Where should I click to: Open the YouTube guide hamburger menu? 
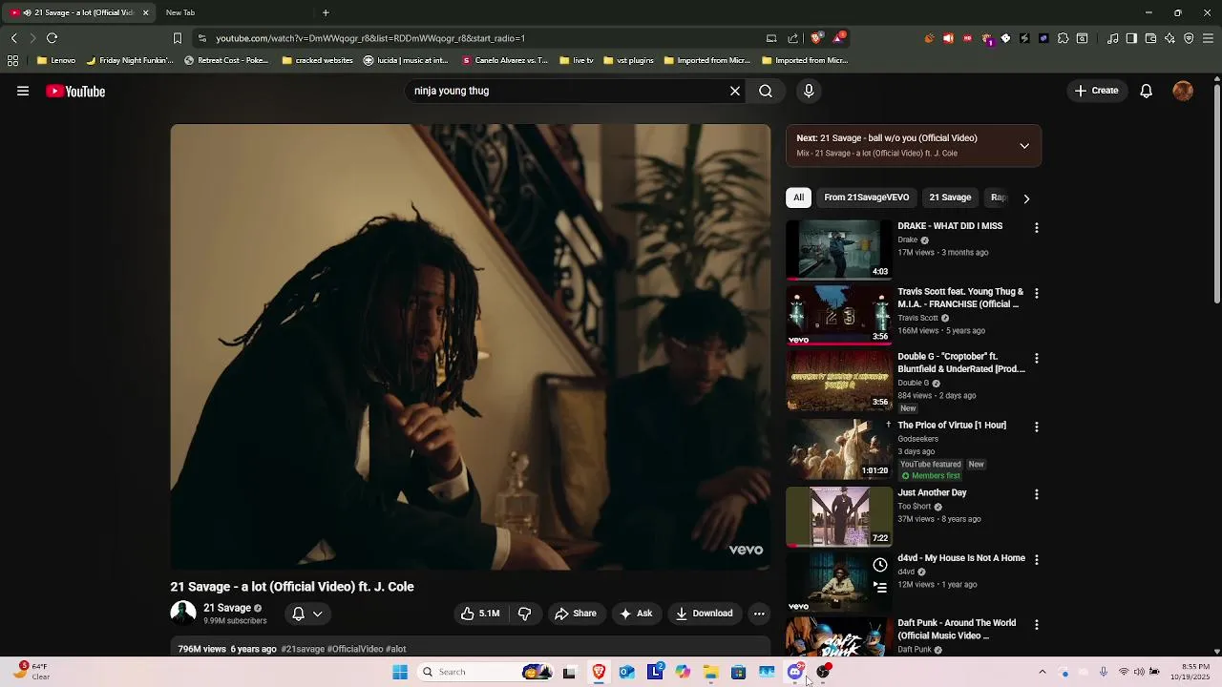tap(23, 91)
